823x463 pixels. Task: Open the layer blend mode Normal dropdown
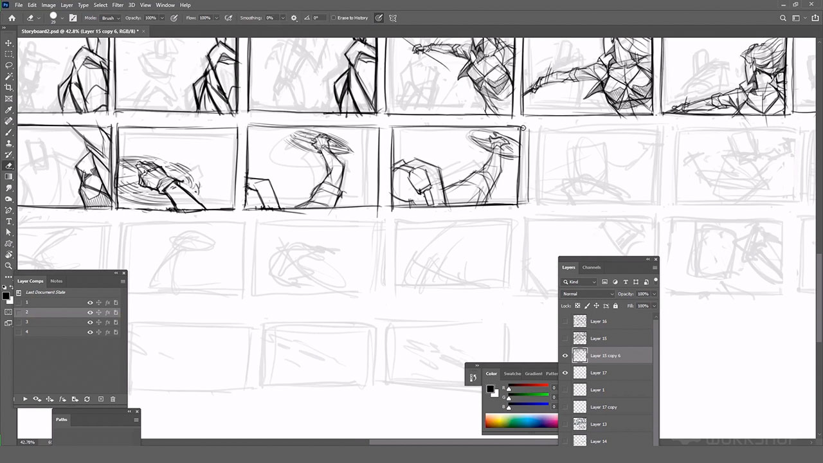(x=588, y=294)
